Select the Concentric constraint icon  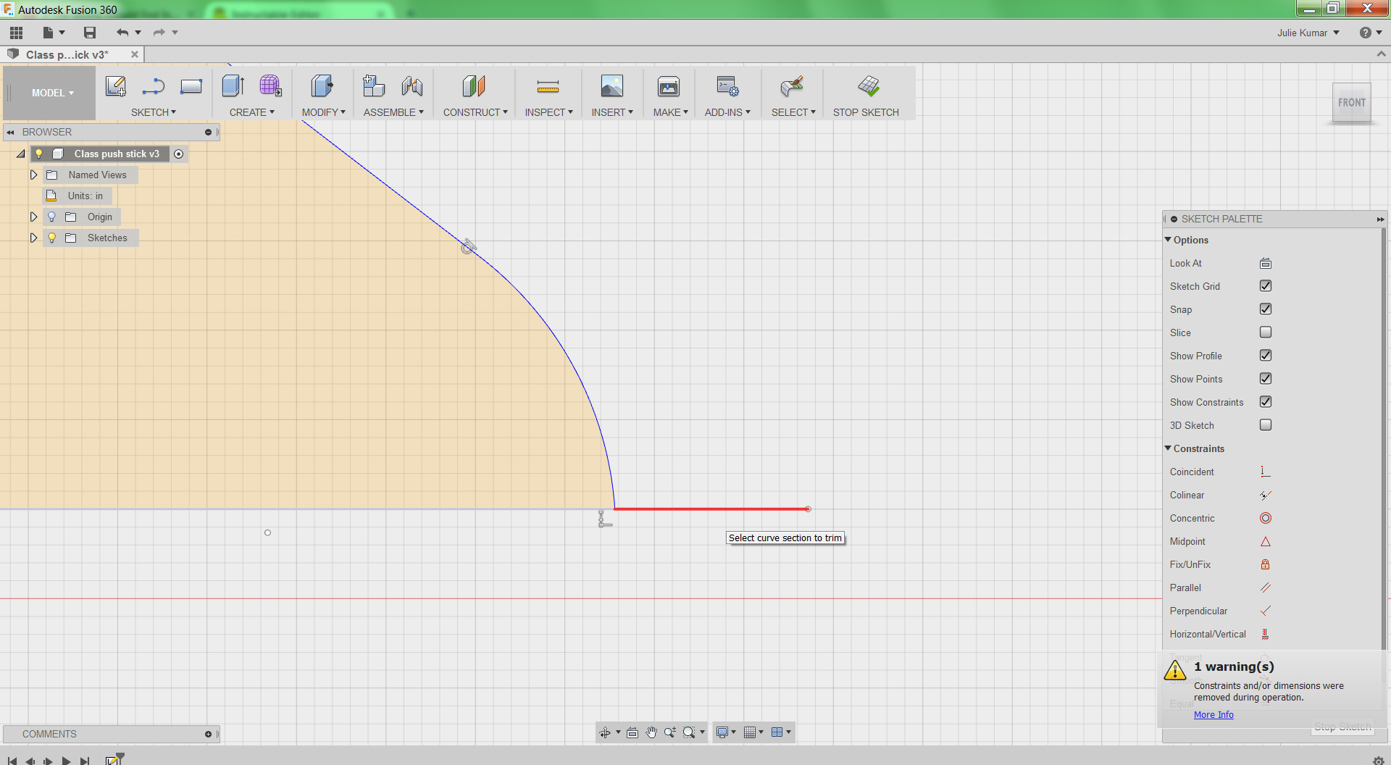pos(1266,518)
